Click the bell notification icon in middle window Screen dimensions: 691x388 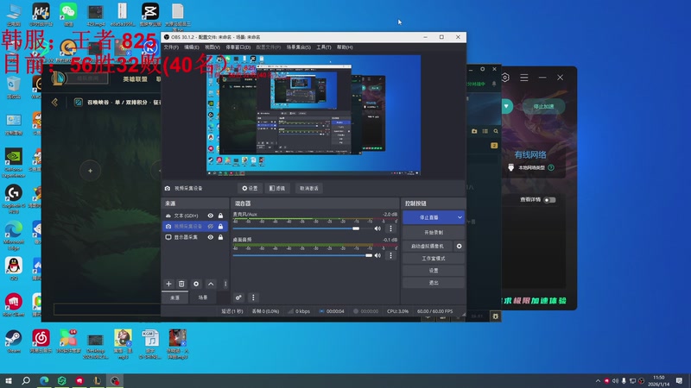point(494,84)
